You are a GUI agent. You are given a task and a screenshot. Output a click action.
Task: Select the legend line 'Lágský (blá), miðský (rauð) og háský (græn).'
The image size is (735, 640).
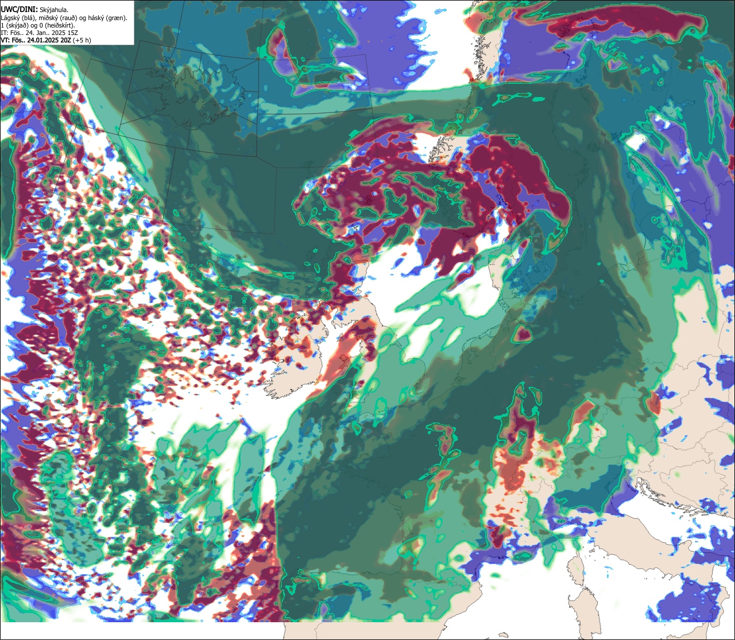[64, 18]
